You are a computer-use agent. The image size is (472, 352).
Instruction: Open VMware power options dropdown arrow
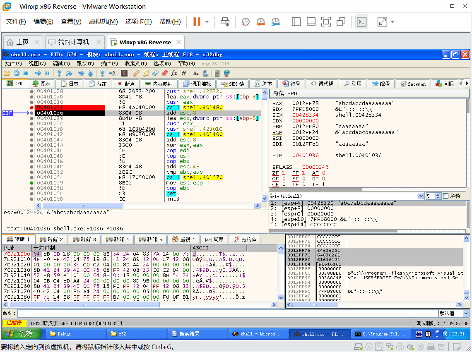[207, 22]
